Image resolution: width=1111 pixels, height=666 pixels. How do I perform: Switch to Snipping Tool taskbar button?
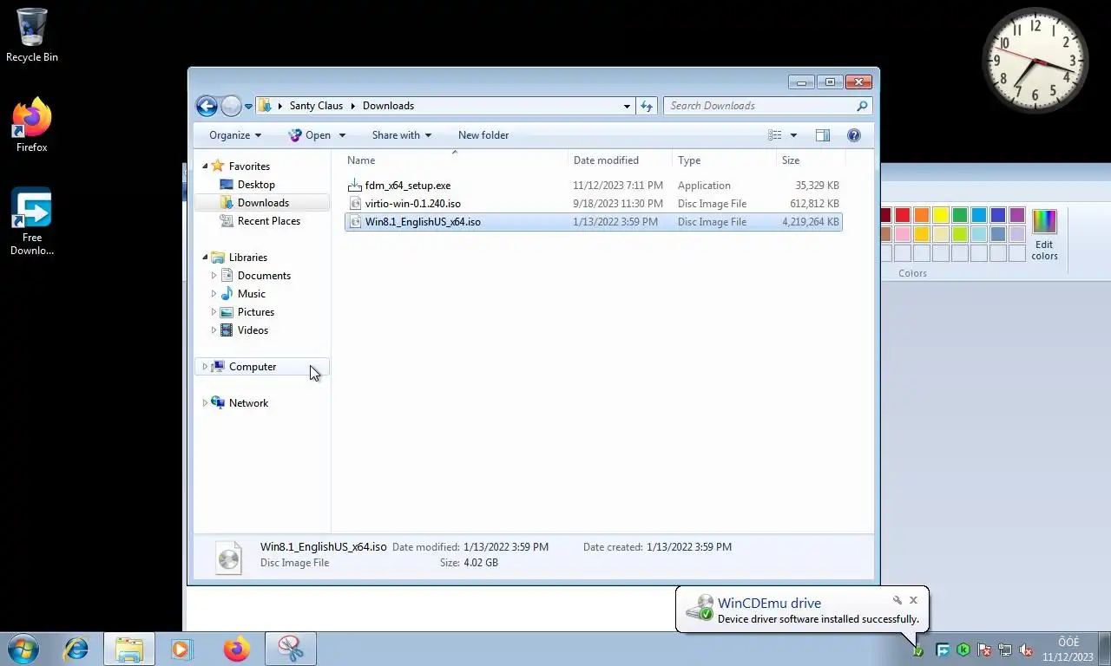coord(291,649)
